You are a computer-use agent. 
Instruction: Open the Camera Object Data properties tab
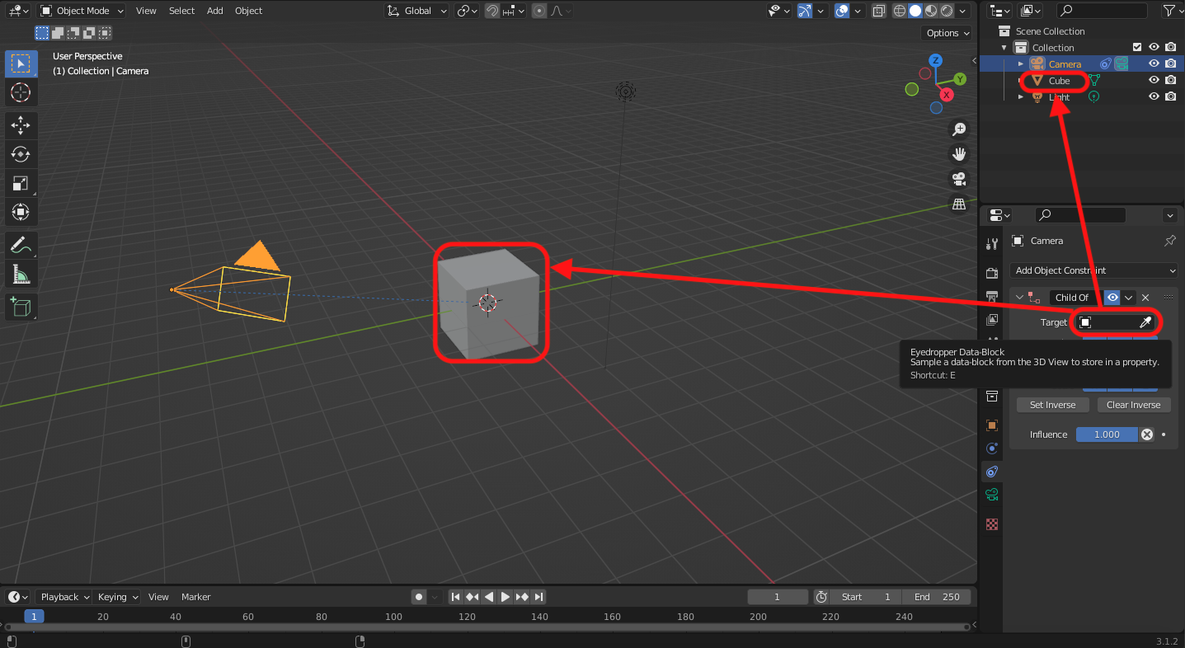coord(992,495)
